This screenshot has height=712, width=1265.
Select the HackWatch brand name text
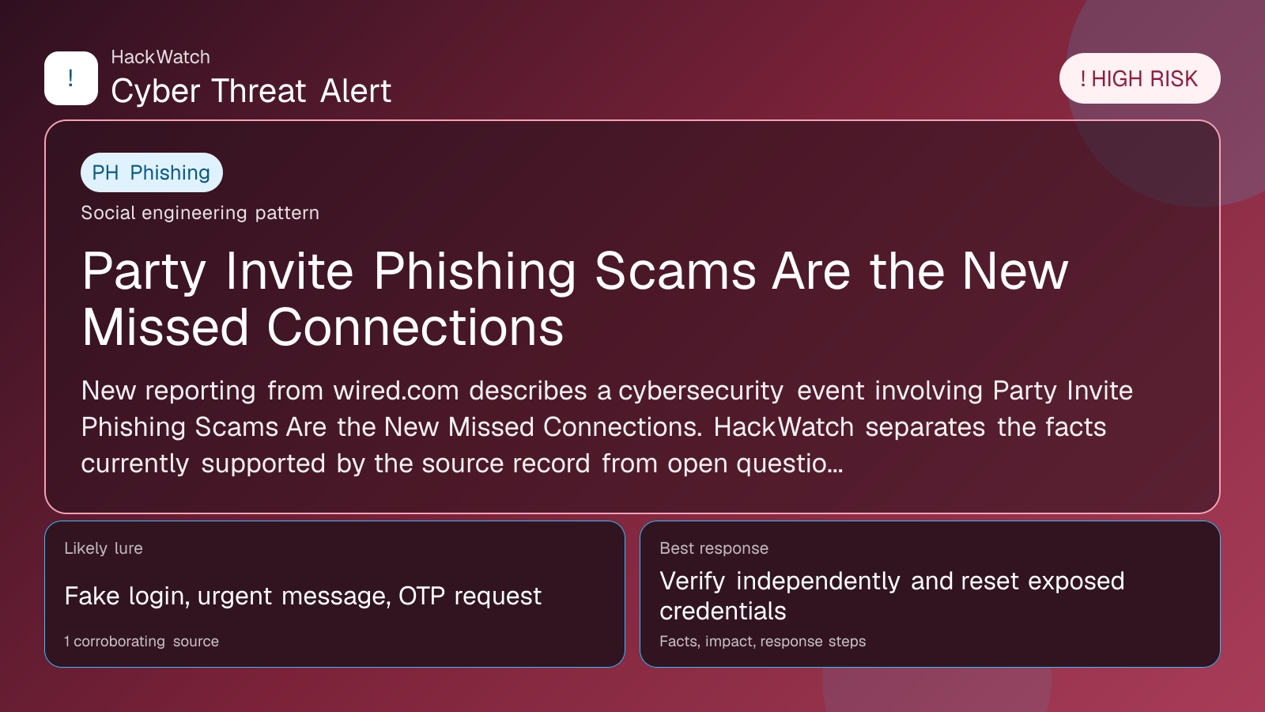160,57
